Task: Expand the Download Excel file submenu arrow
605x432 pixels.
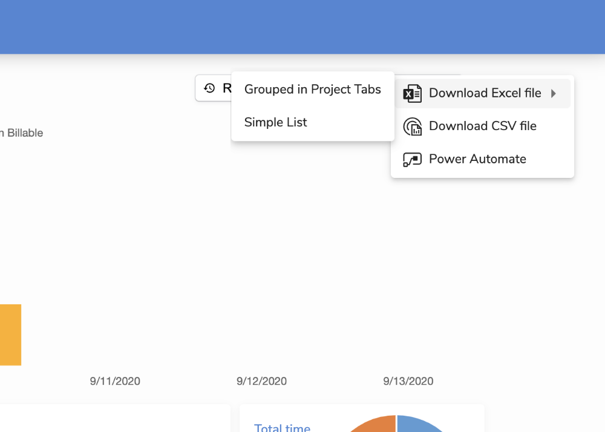Action: [553, 94]
